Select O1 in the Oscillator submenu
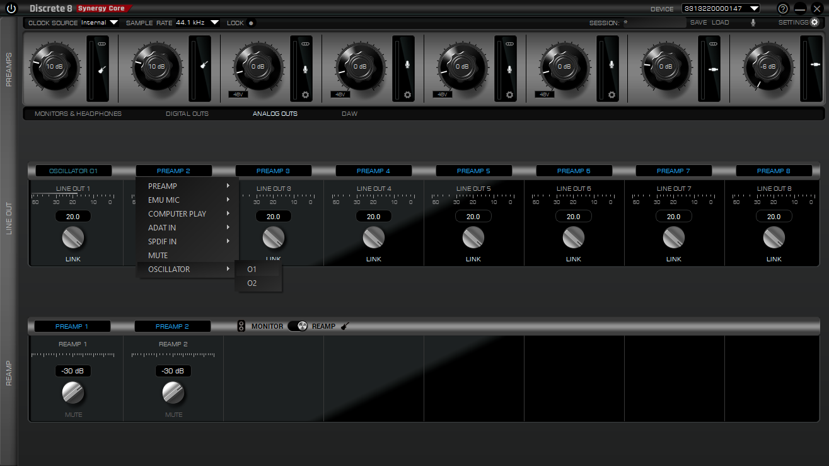 258,269
